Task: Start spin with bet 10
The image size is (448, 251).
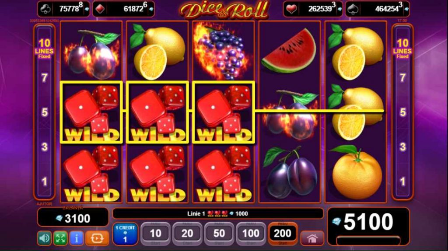Action: (x=156, y=234)
